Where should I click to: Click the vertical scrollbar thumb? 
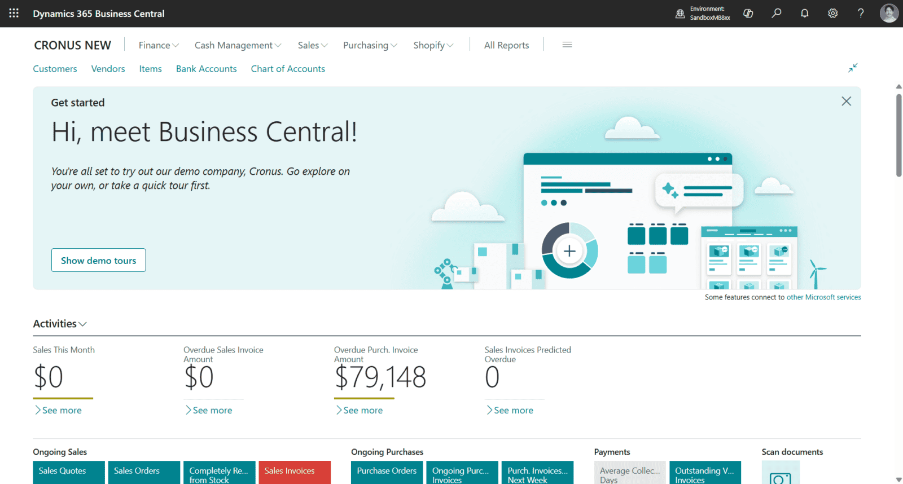click(x=899, y=135)
